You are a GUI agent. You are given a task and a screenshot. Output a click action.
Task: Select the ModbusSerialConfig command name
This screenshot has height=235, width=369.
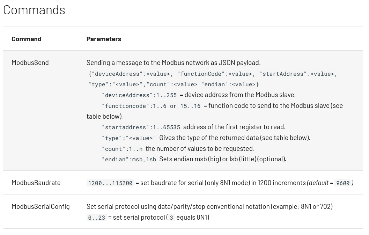[40, 206]
